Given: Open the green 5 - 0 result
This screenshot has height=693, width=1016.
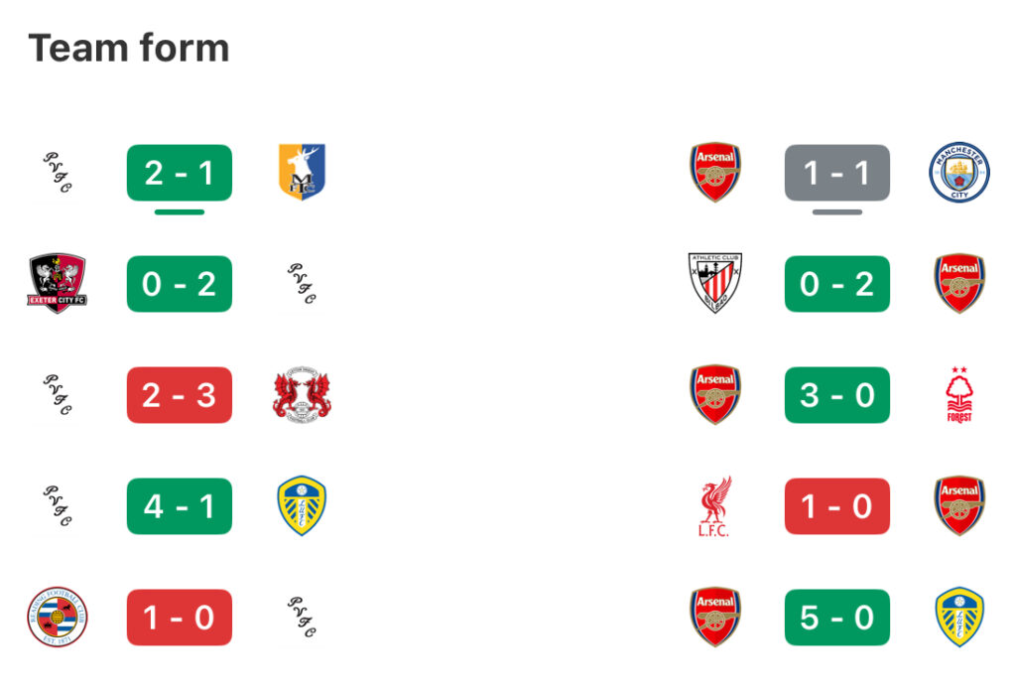Looking at the screenshot, I should [x=837, y=618].
